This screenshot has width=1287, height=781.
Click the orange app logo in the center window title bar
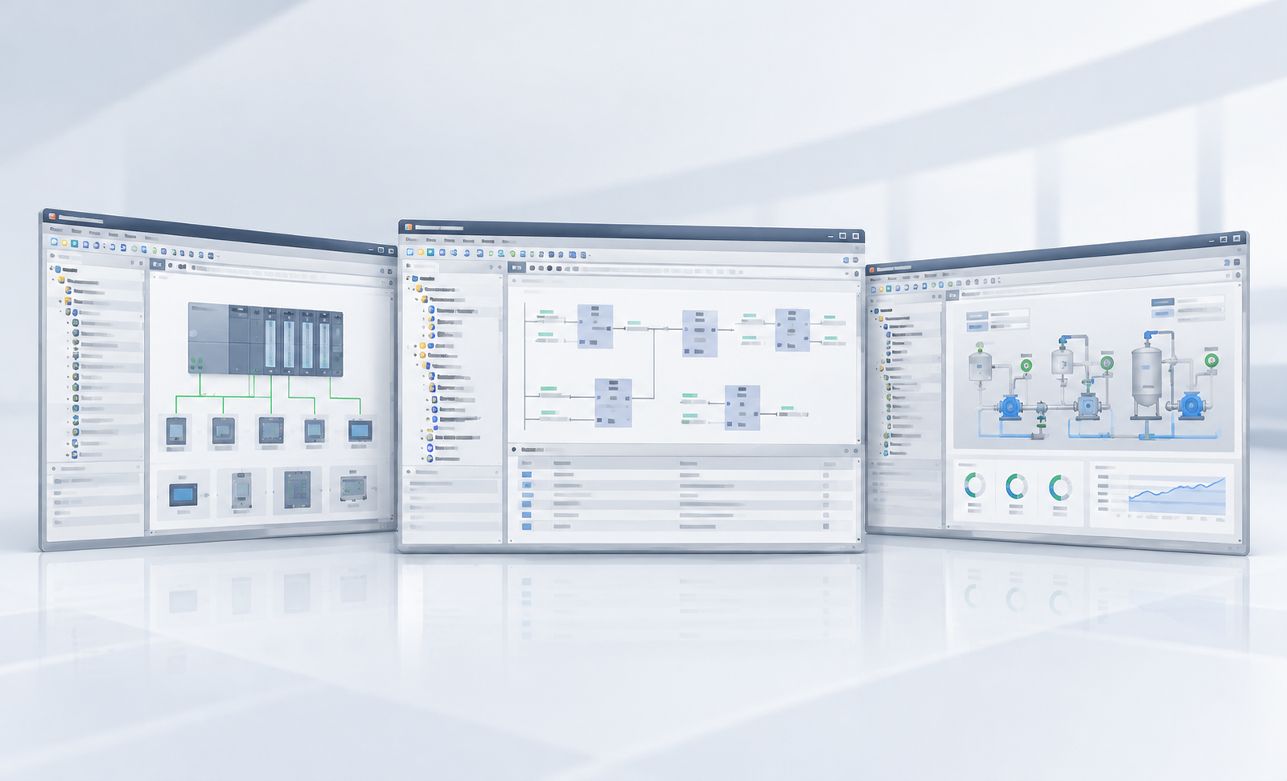(x=409, y=227)
